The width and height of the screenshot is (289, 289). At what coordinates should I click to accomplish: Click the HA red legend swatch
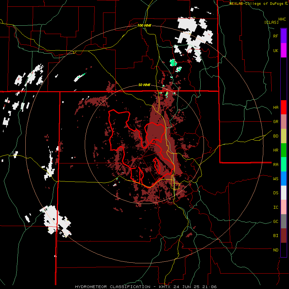pyautogui.click(x=284, y=107)
